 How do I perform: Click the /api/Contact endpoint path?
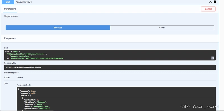point(24,2)
